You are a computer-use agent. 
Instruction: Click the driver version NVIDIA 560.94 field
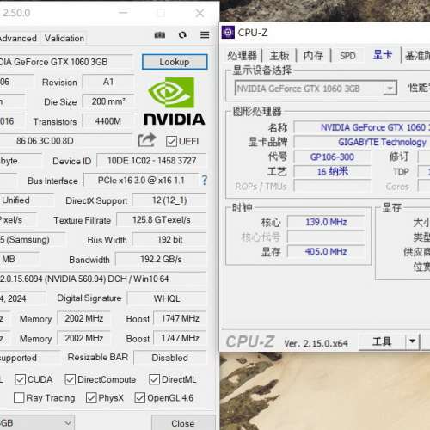click(x=103, y=279)
